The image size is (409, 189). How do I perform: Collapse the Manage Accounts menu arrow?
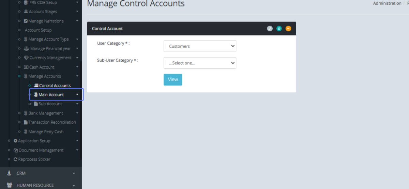[77, 76]
